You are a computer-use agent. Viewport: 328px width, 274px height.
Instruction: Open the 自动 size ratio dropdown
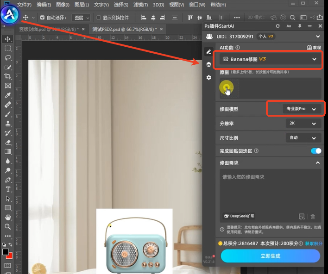point(303,138)
